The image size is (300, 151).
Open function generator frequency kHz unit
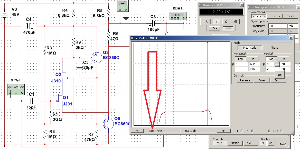[293, 26]
